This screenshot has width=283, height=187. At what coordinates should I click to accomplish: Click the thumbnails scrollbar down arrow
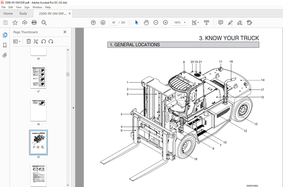click(x=68, y=185)
